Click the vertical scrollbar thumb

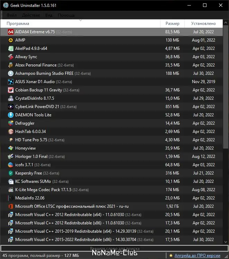point(226,88)
